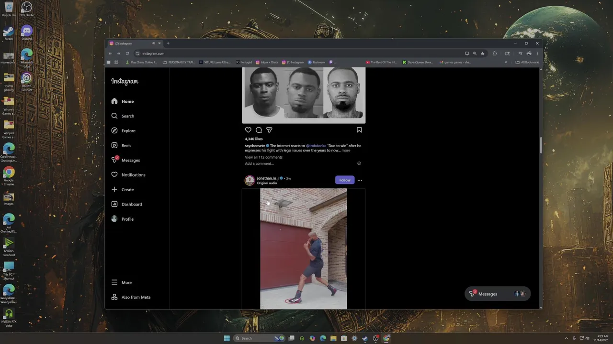This screenshot has height=344, width=613.
Task: Open the Play Chess Online bookmark
Action: click(141, 62)
